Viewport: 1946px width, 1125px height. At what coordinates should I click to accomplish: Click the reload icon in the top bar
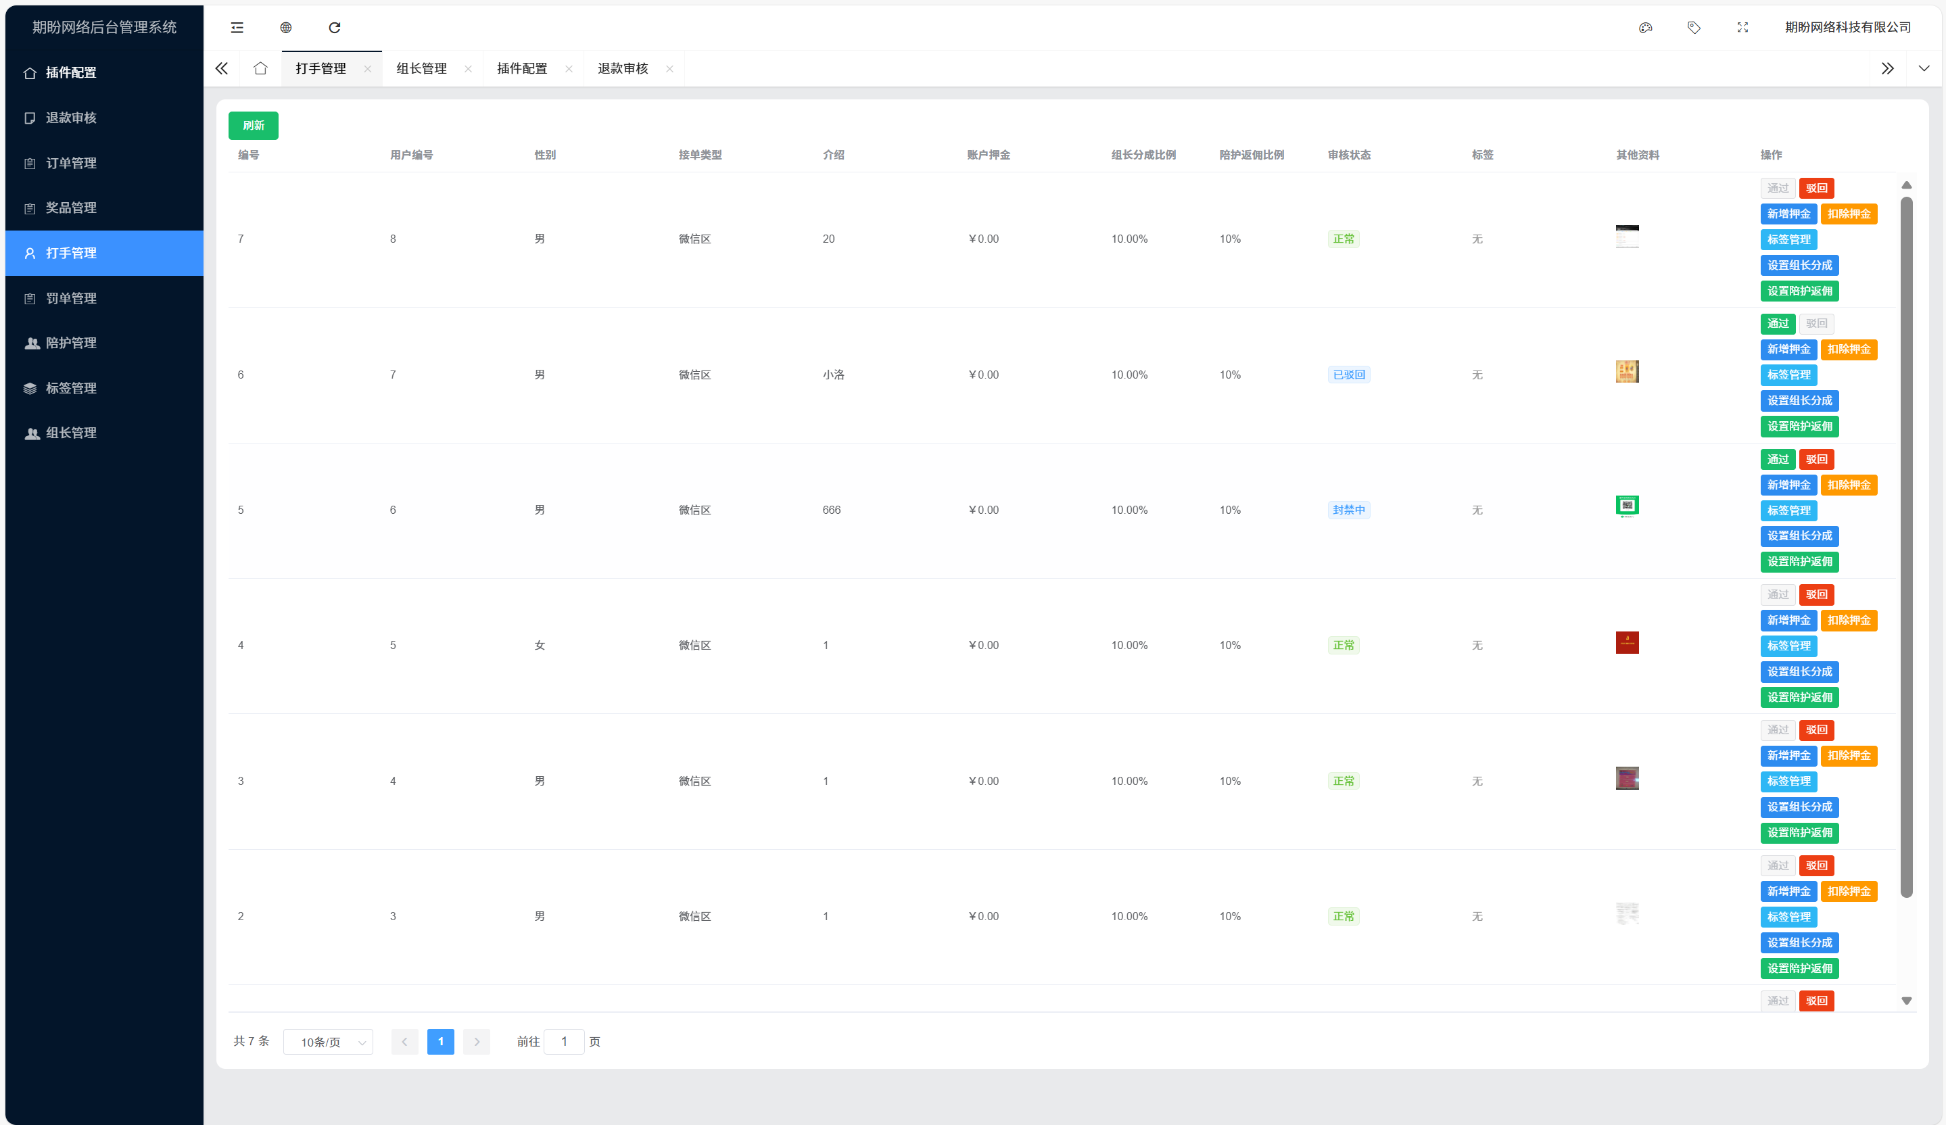[x=335, y=28]
